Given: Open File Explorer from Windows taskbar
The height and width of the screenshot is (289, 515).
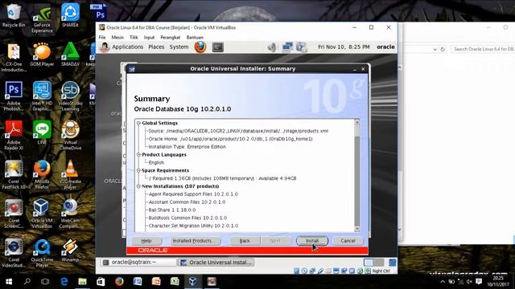Looking at the screenshot, I should [x=82, y=282].
